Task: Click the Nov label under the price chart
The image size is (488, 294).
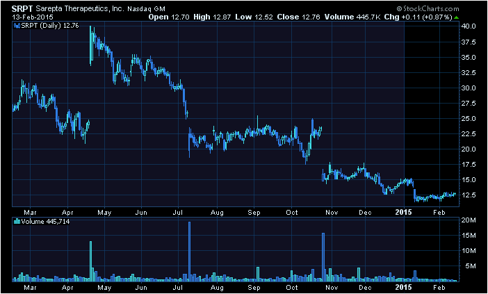Action: (x=332, y=212)
